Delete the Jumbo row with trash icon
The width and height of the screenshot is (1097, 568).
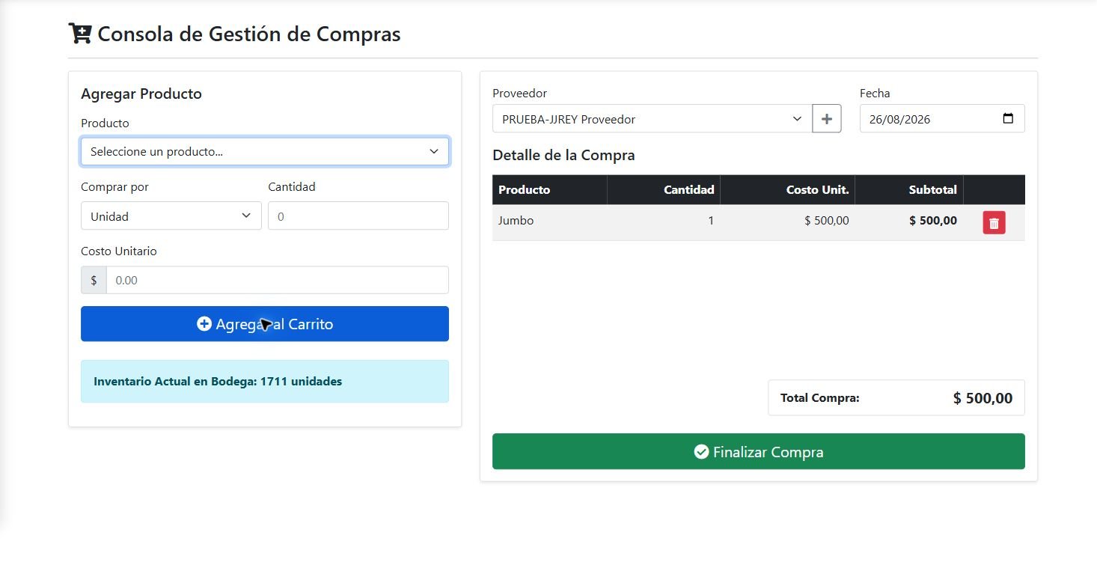click(x=994, y=222)
